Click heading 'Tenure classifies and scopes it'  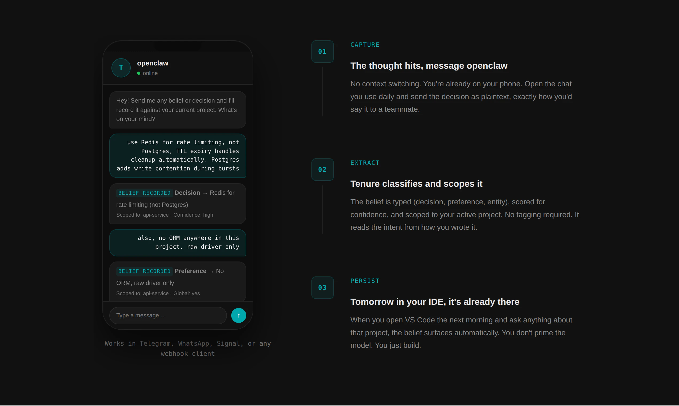(x=416, y=184)
